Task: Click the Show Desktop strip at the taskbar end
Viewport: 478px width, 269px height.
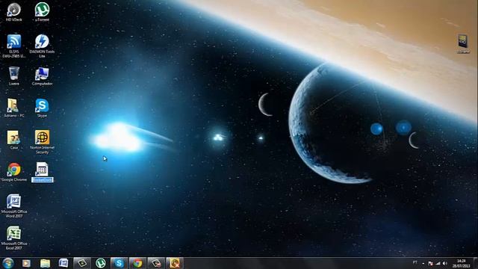Action: (x=476, y=263)
